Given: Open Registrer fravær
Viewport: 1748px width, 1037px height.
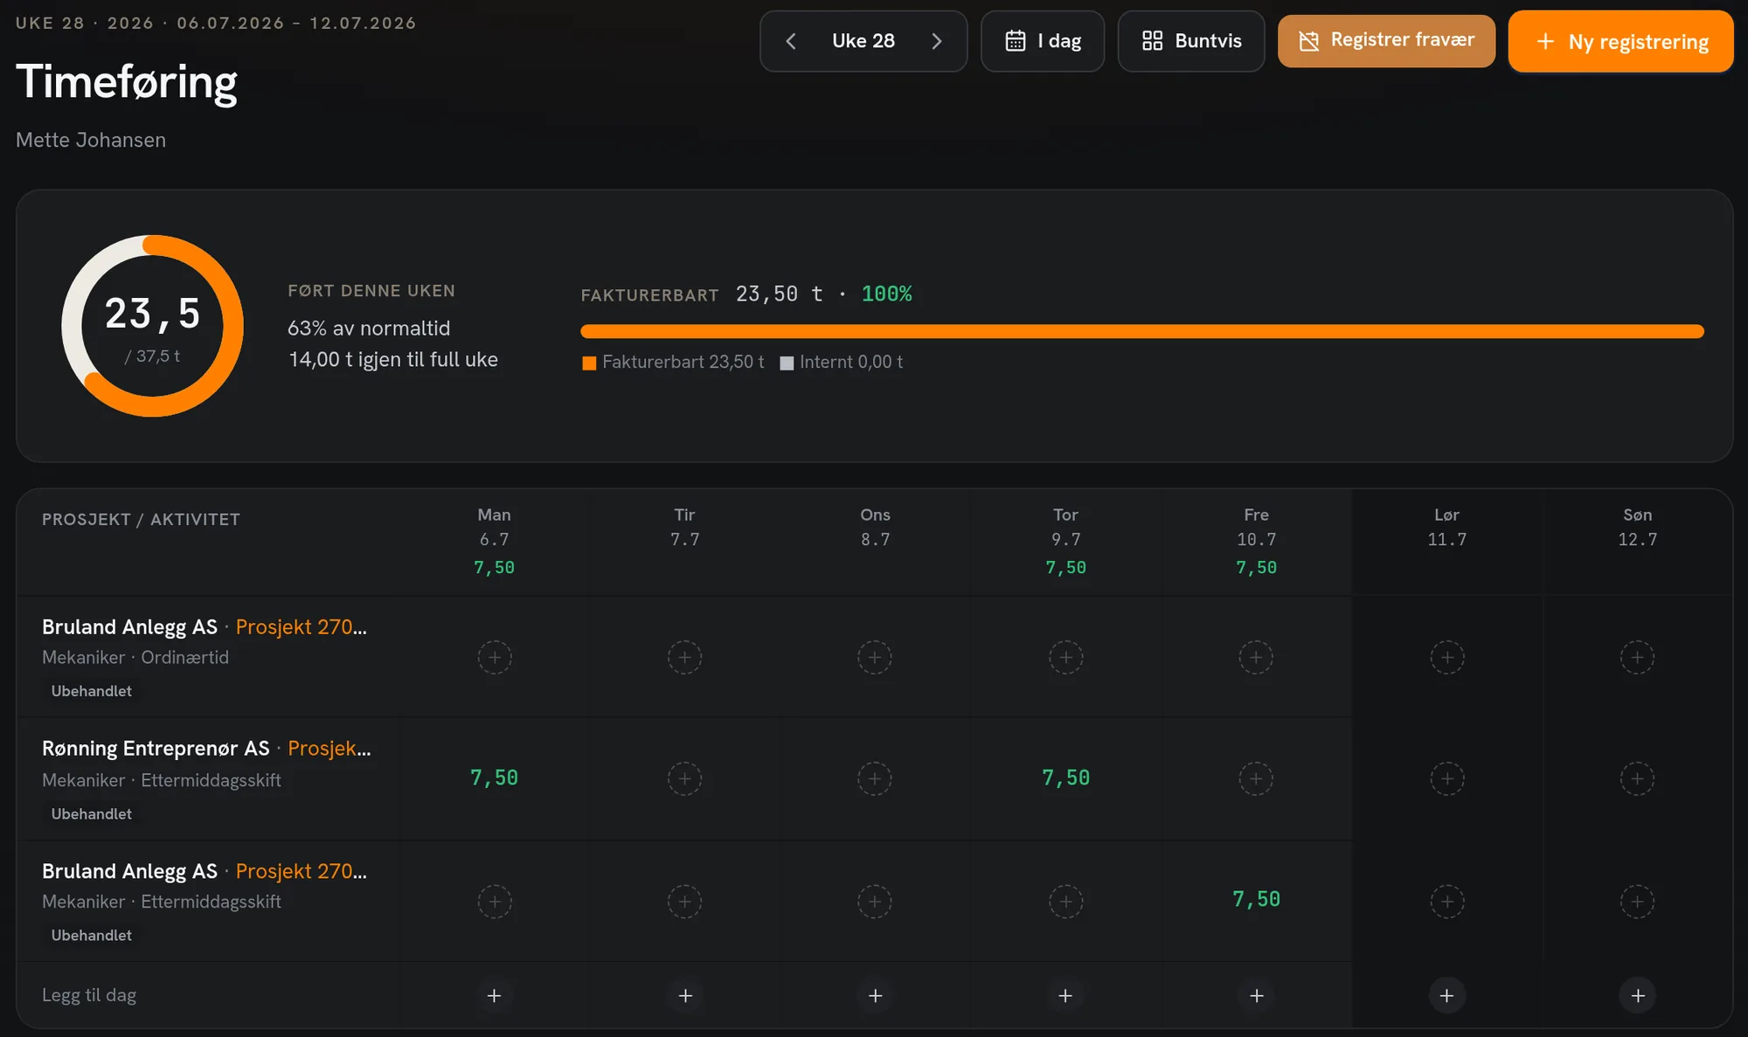Looking at the screenshot, I should coord(1386,41).
